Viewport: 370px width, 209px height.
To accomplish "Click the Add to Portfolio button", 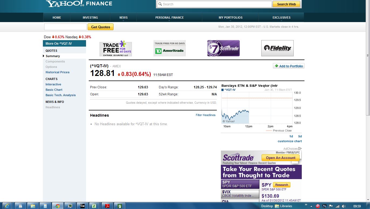I will pyautogui.click(x=289, y=66).
